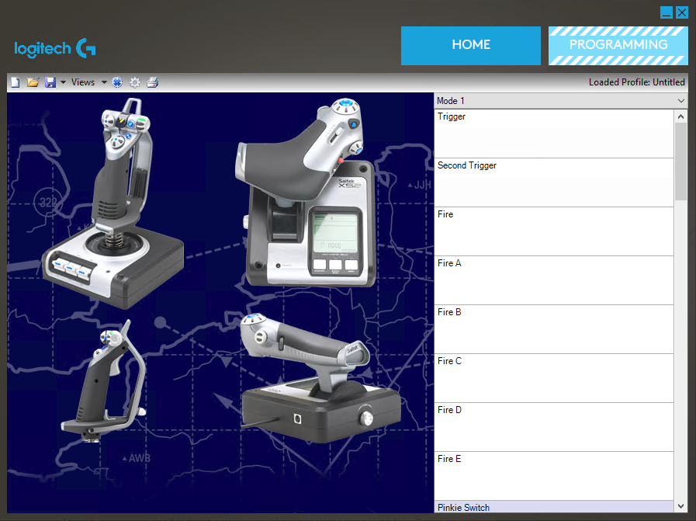Viewport: 696px width, 521px height.
Task: Open a profile using the folder icon
Action: click(33, 82)
